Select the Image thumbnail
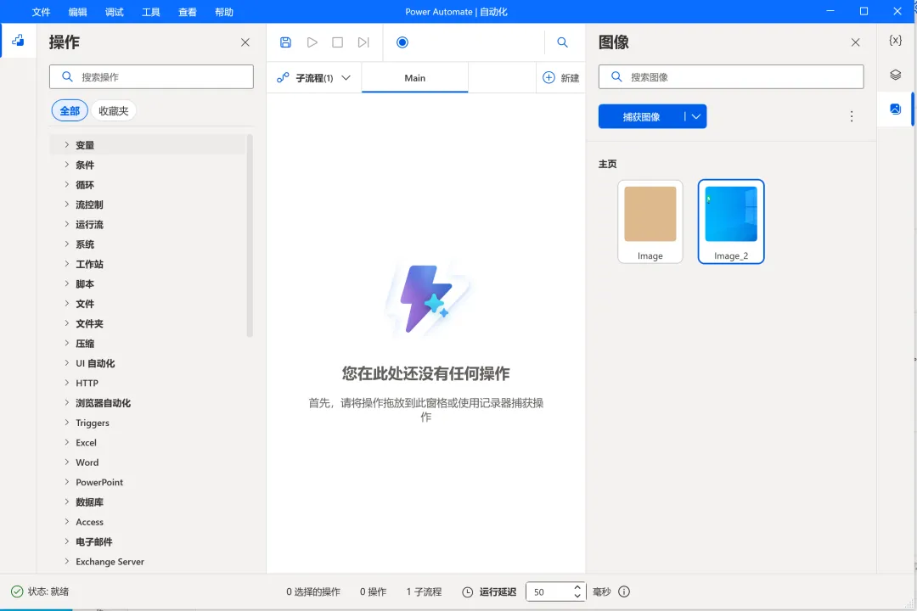The image size is (917, 611). click(650, 221)
